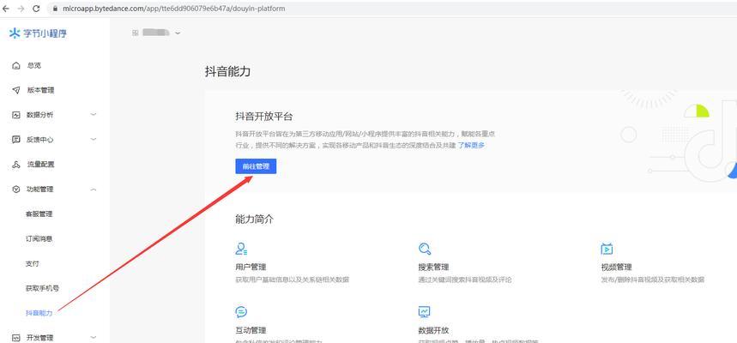Select 功能管理 menu label
This screenshot has height=343, width=737.
click(x=40, y=190)
